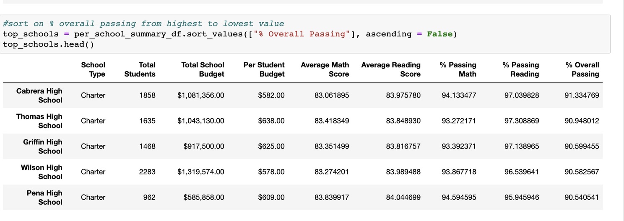Click math score 83.061895

(x=332, y=95)
